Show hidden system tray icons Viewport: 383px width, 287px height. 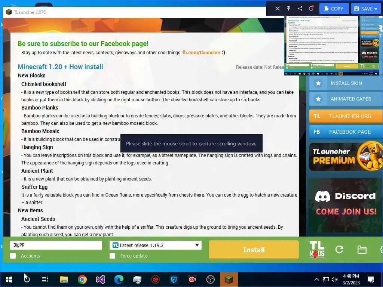[x=316, y=280]
